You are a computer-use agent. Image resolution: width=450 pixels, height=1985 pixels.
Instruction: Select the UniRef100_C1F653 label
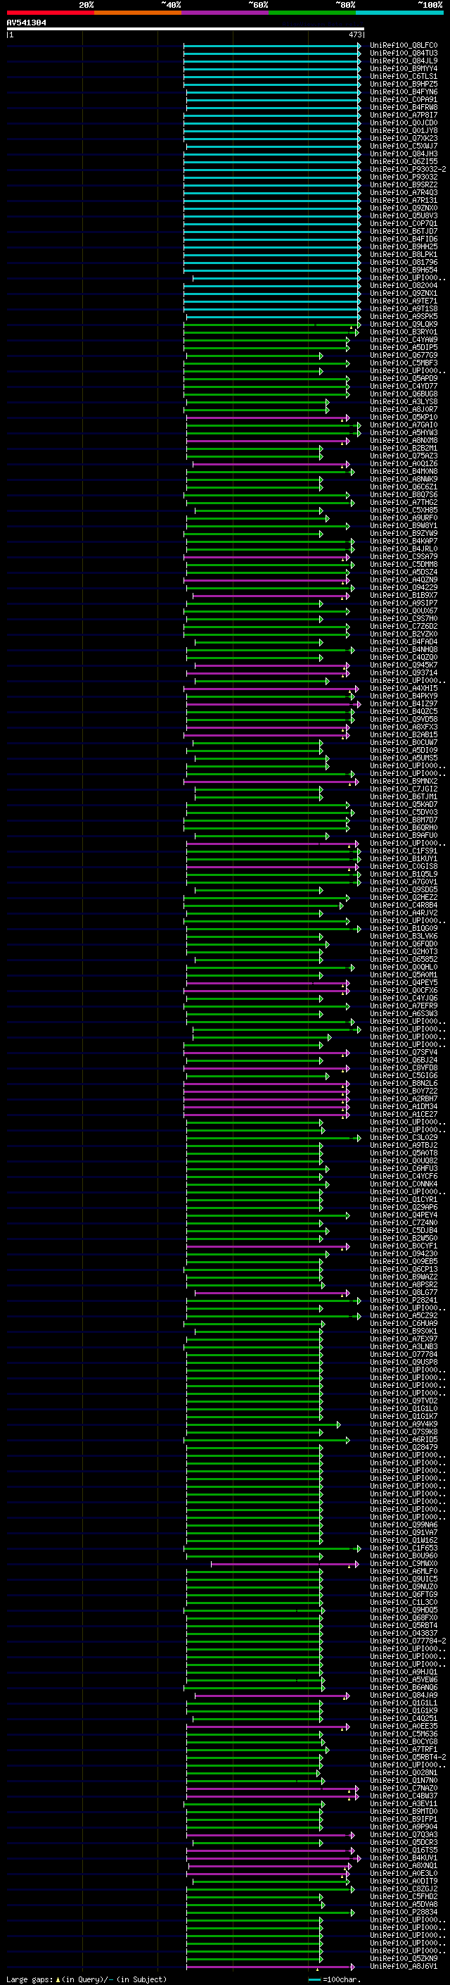point(403,1547)
